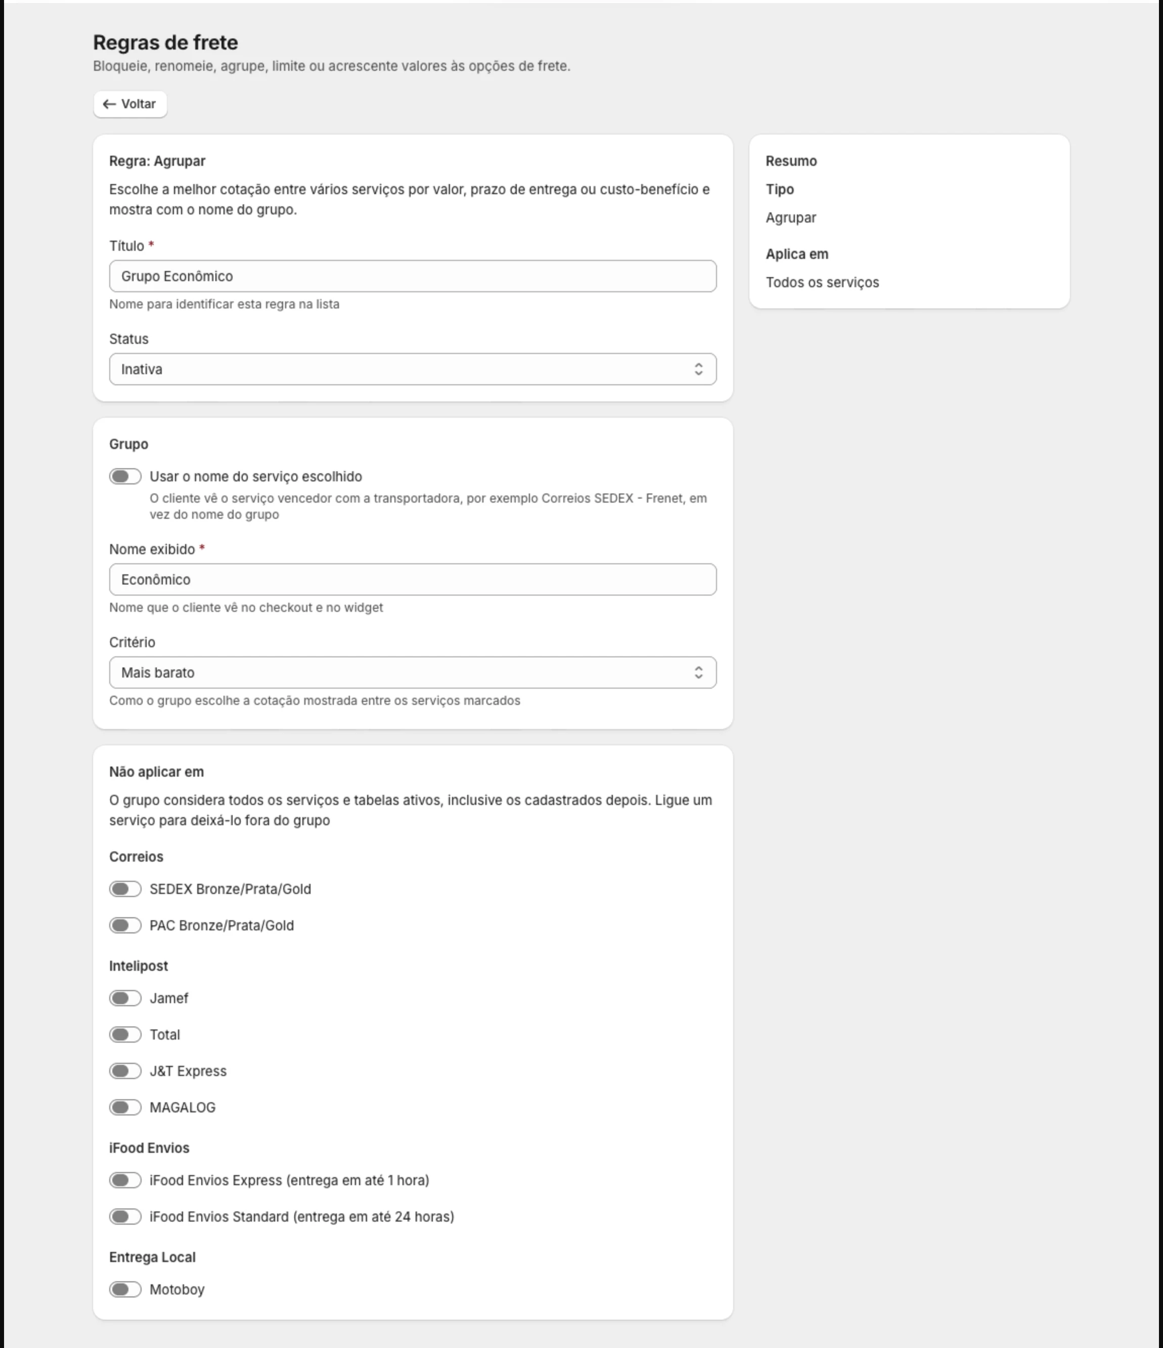Click the 'iFood Envios' group label

tap(150, 1148)
